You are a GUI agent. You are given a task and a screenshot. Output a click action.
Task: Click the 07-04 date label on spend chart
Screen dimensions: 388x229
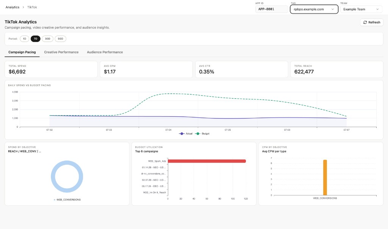[168, 130]
